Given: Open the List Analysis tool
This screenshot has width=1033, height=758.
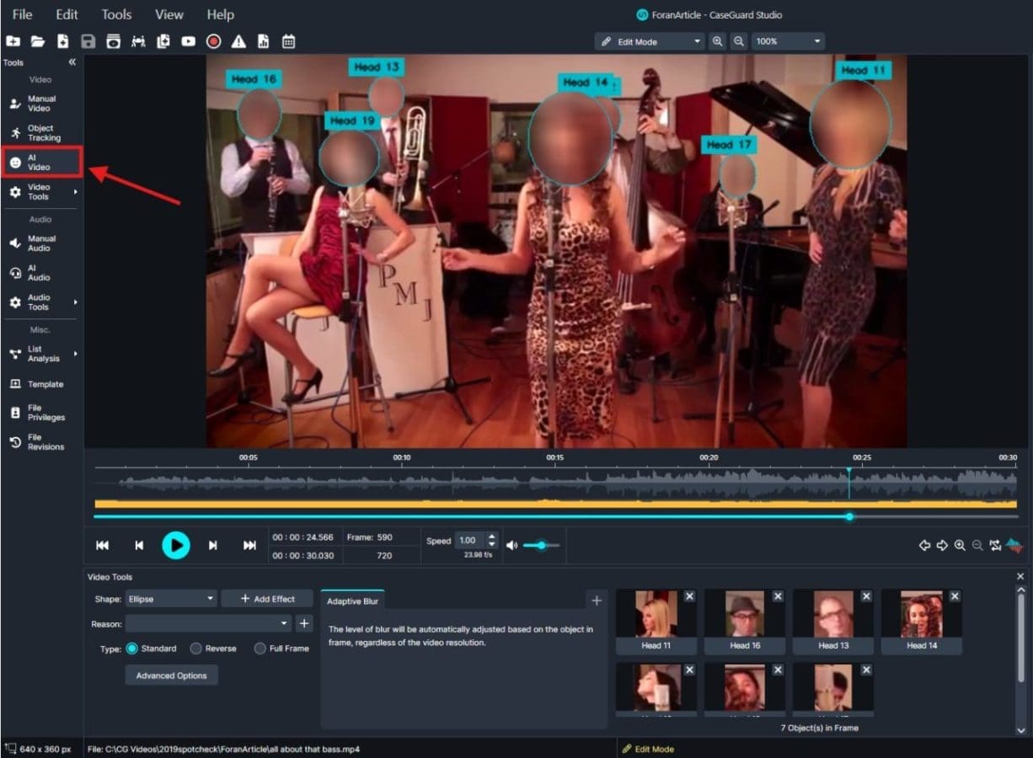Looking at the screenshot, I should tap(39, 354).
